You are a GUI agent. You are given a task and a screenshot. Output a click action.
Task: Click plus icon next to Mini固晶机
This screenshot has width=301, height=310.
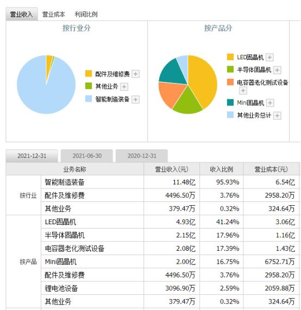coord(270,103)
